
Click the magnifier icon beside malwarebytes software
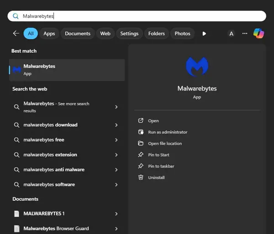[x=16, y=184]
